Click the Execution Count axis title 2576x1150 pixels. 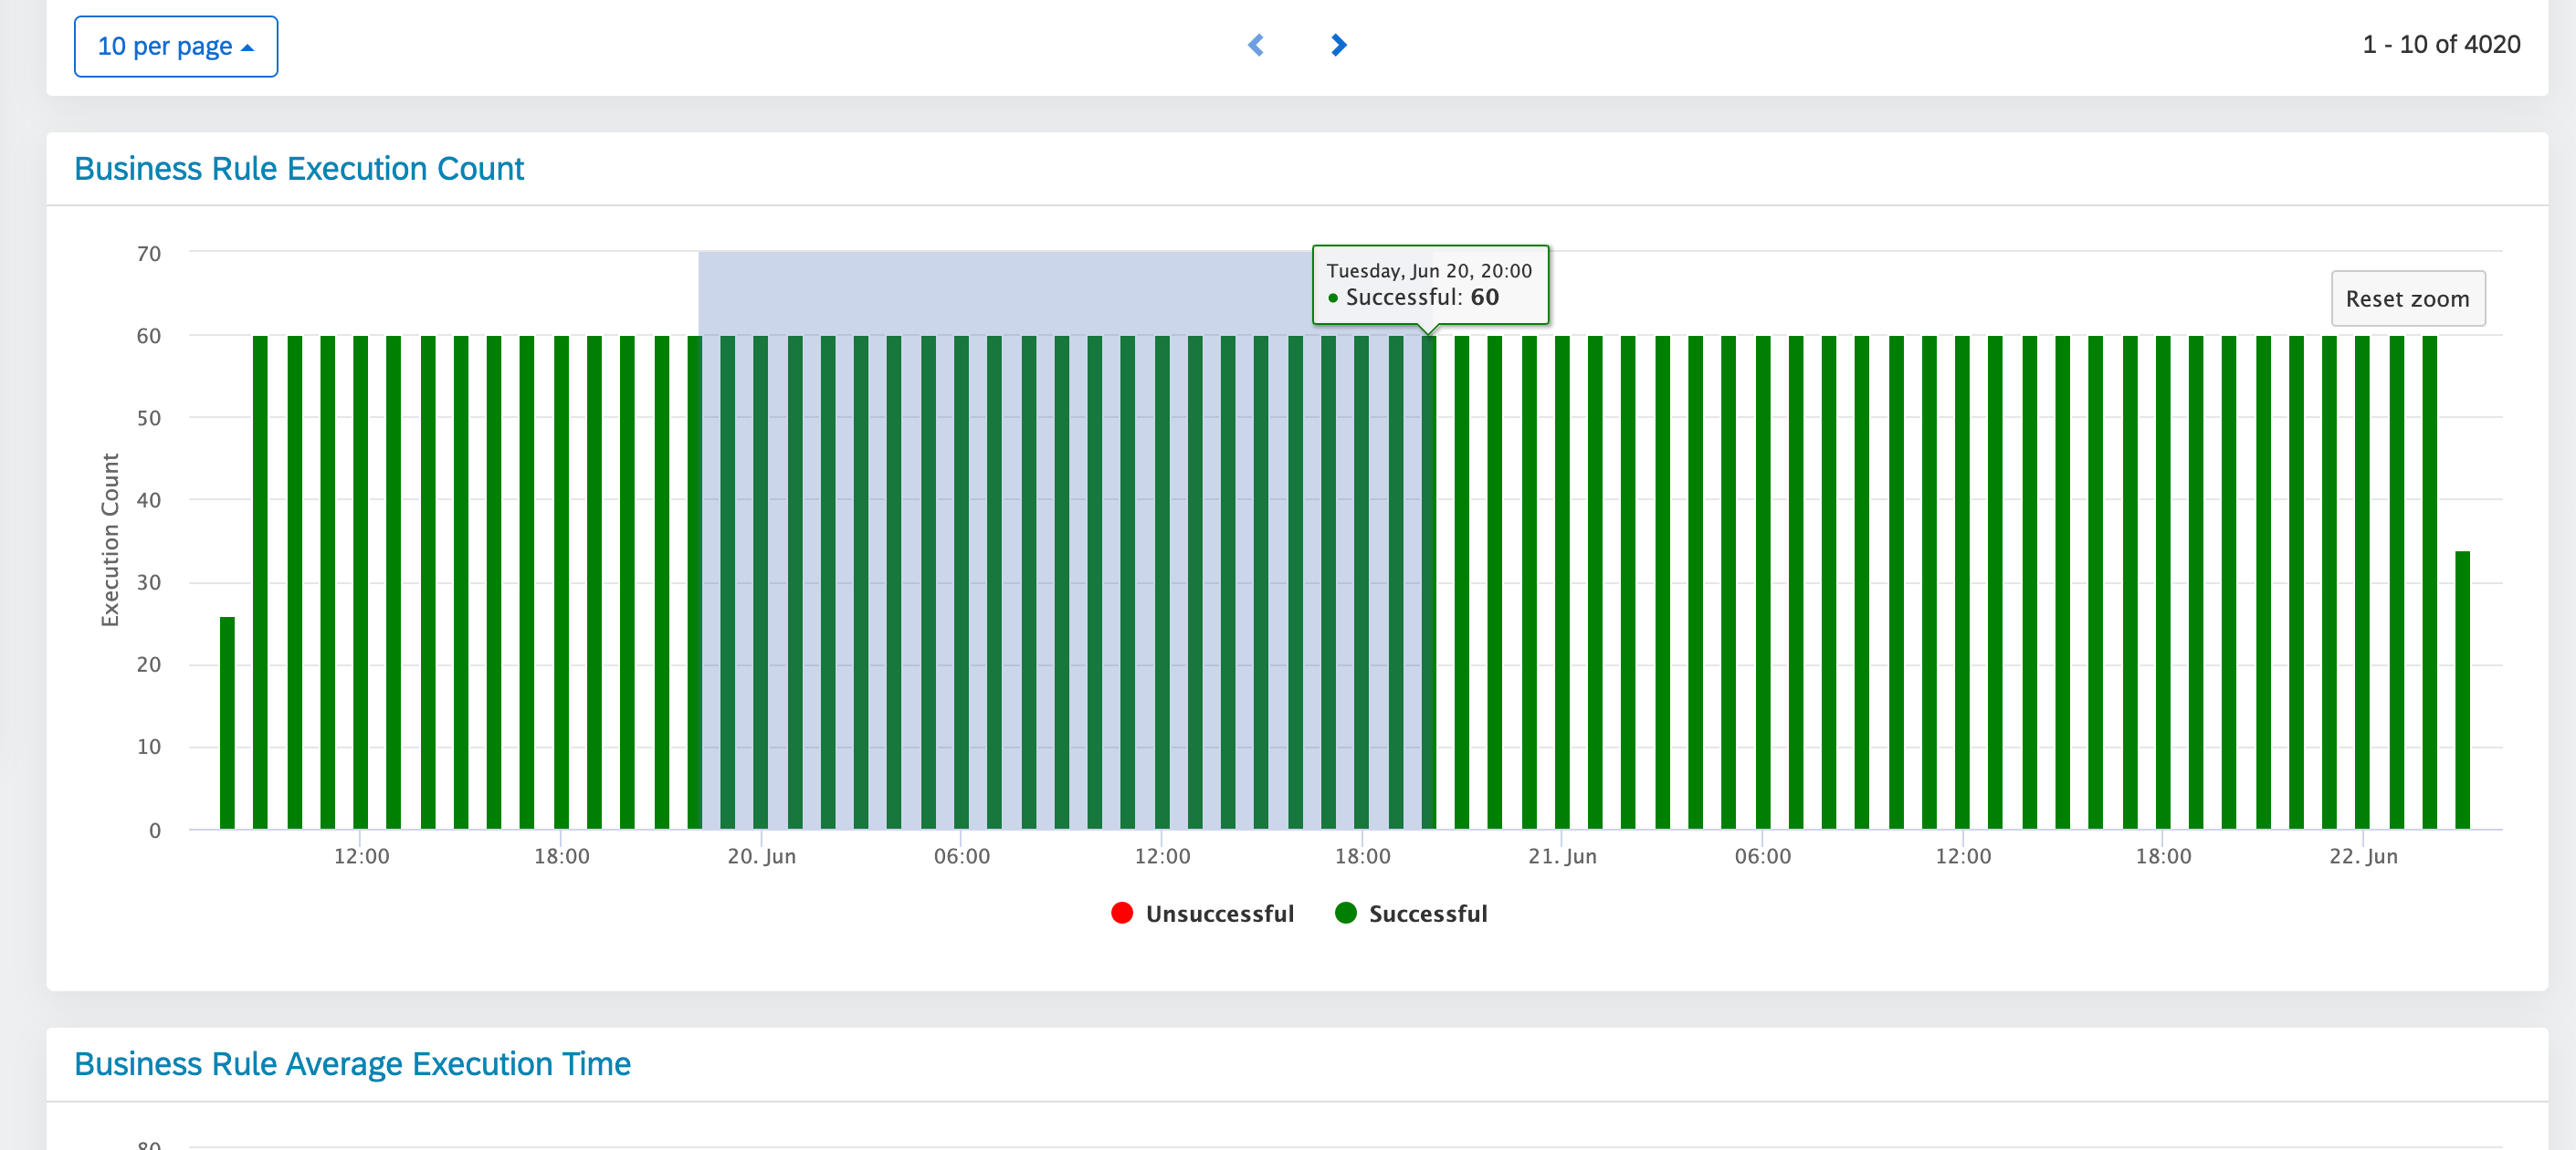point(110,539)
